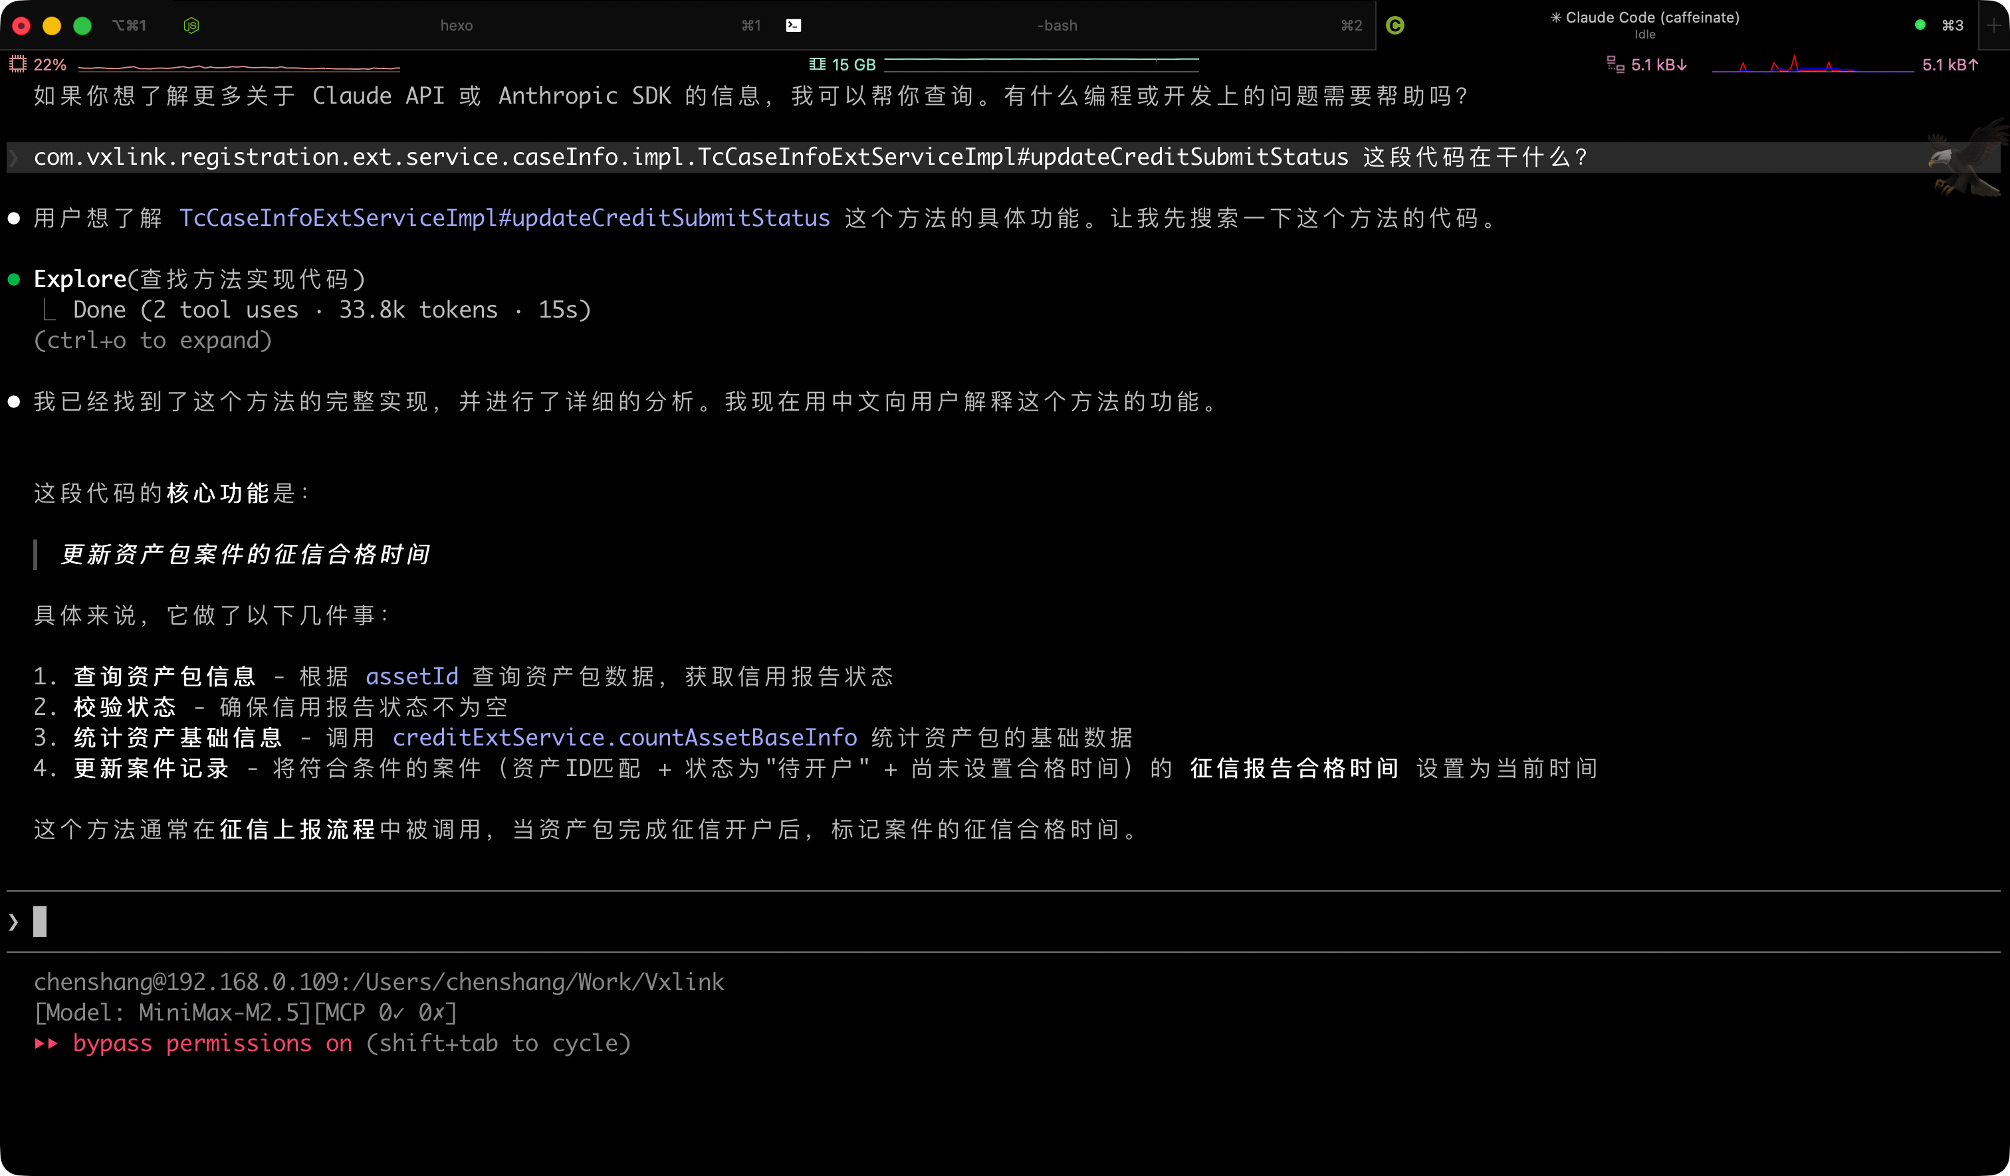Switch to the -bash tab
The height and width of the screenshot is (1176, 2010).
pyautogui.click(x=1057, y=25)
